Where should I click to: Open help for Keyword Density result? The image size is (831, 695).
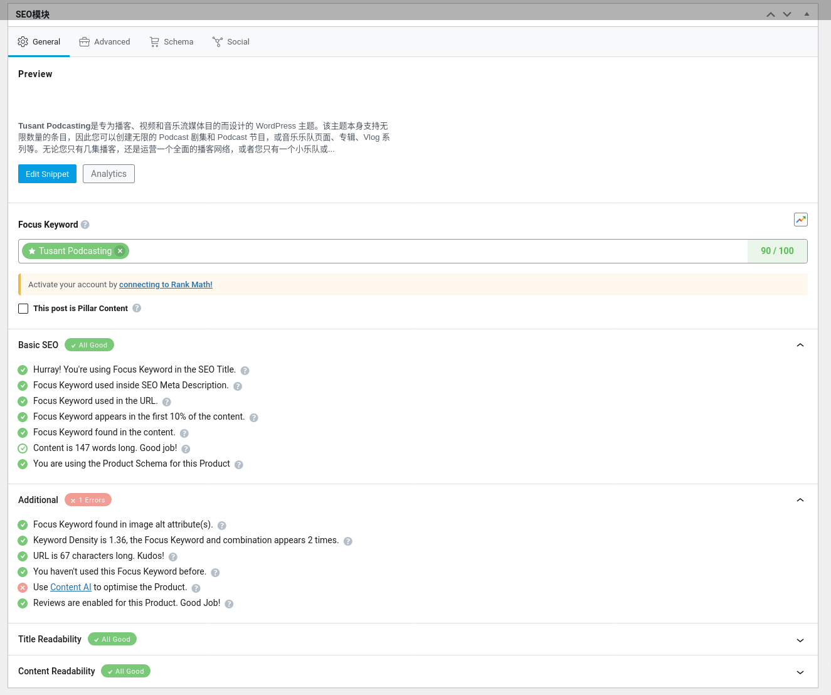point(348,541)
